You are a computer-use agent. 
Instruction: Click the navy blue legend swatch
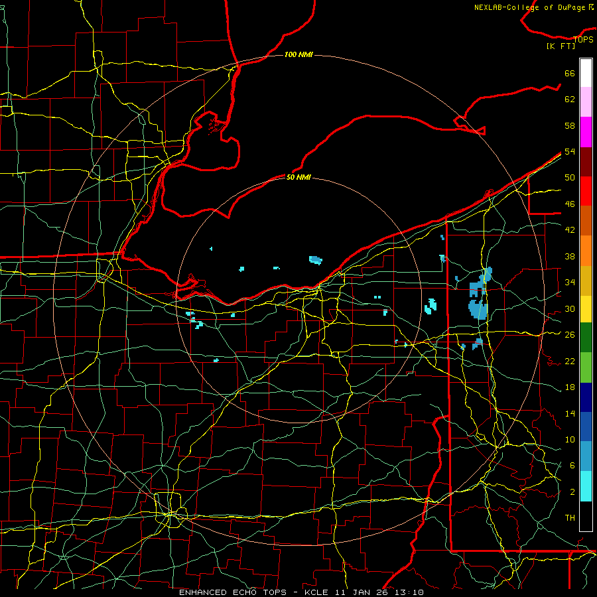[586, 397]
